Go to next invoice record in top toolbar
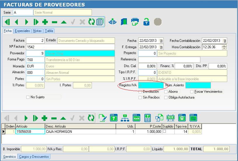 (27, 22)
